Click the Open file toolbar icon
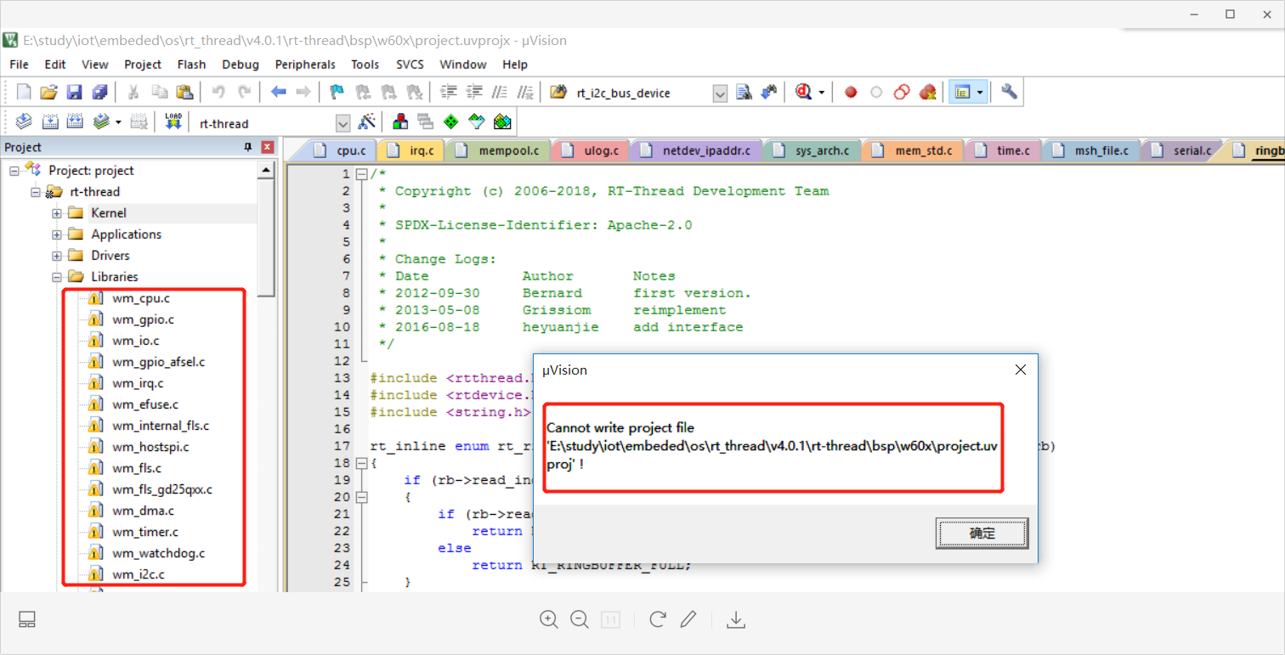This screenshot has height=655, width=1285. tap(48, 93)
